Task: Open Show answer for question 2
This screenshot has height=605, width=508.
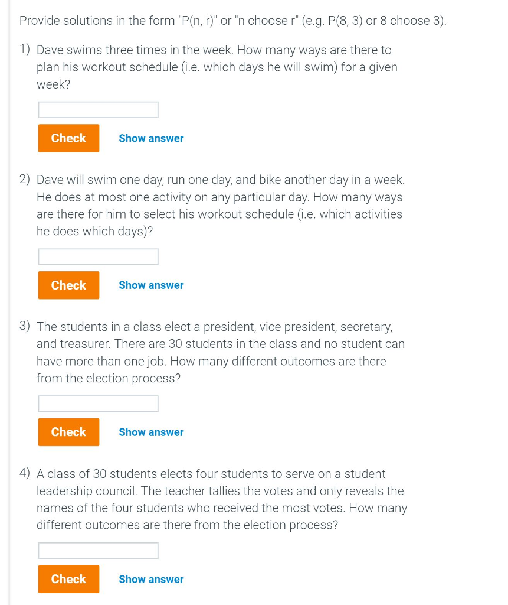Action: pyautogui.click(x=151, y=285)
